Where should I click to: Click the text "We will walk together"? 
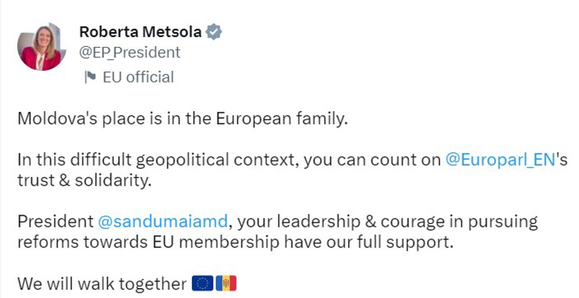102,284
